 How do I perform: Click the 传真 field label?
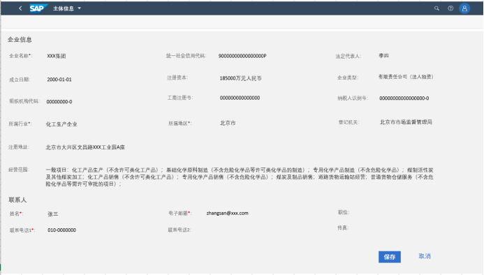343,228
